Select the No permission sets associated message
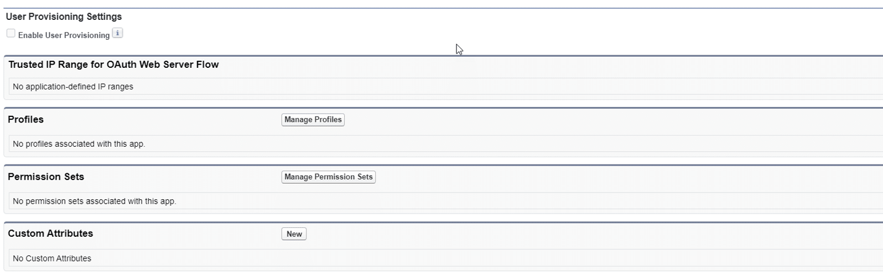 click(x=94, y=201)
